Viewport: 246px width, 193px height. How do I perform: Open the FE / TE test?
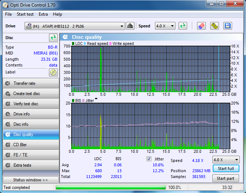31,155
